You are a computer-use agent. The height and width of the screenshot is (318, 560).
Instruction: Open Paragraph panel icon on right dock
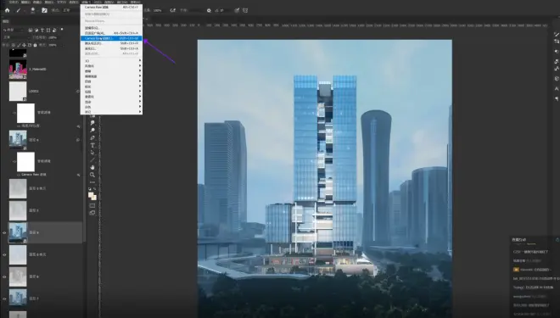557,98
